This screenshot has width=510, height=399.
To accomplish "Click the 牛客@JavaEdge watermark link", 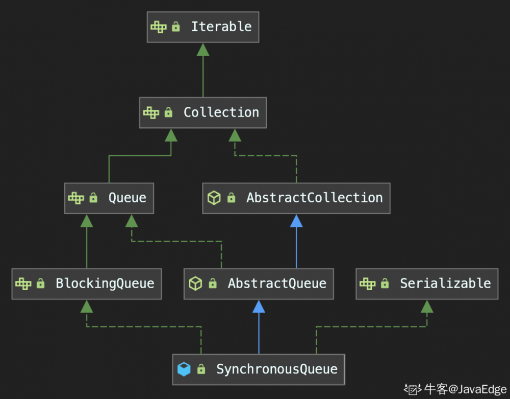I will tap(453, 389).
